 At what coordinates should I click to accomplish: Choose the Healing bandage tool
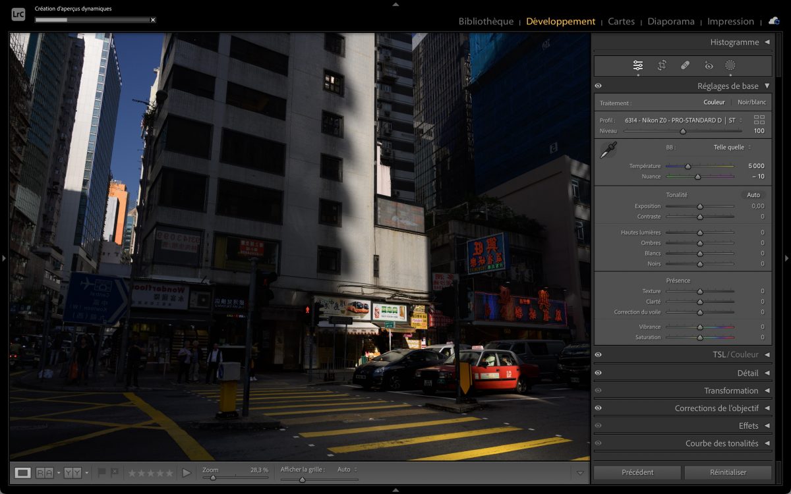[x=685, y=65]
